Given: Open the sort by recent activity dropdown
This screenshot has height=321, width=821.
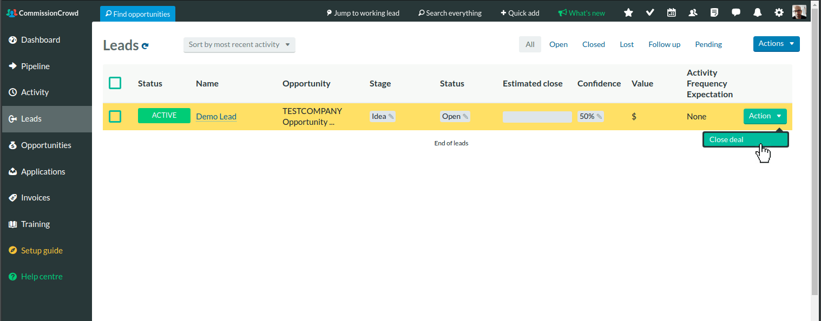Looking at the screenshot, I should click(239, 45).
